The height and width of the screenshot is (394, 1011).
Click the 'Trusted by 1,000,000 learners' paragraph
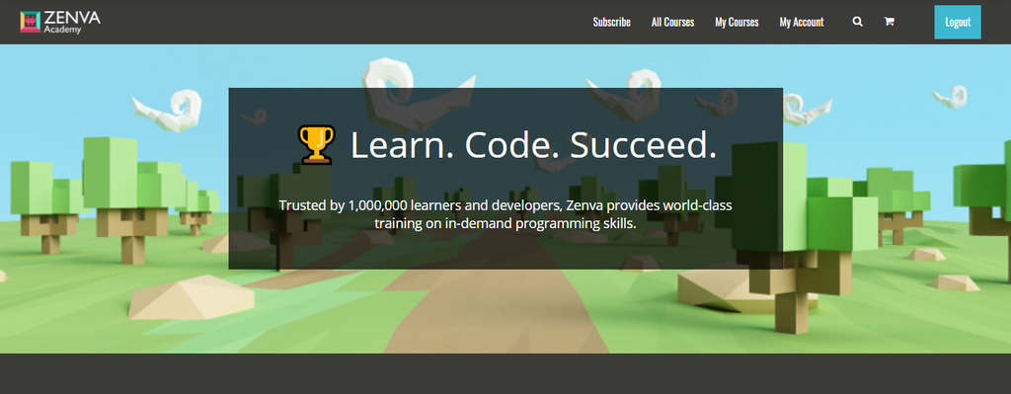point(505,214)
